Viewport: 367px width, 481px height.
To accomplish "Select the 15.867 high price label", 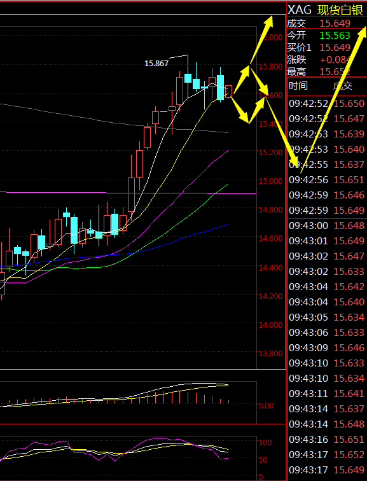I will (156, 64).
